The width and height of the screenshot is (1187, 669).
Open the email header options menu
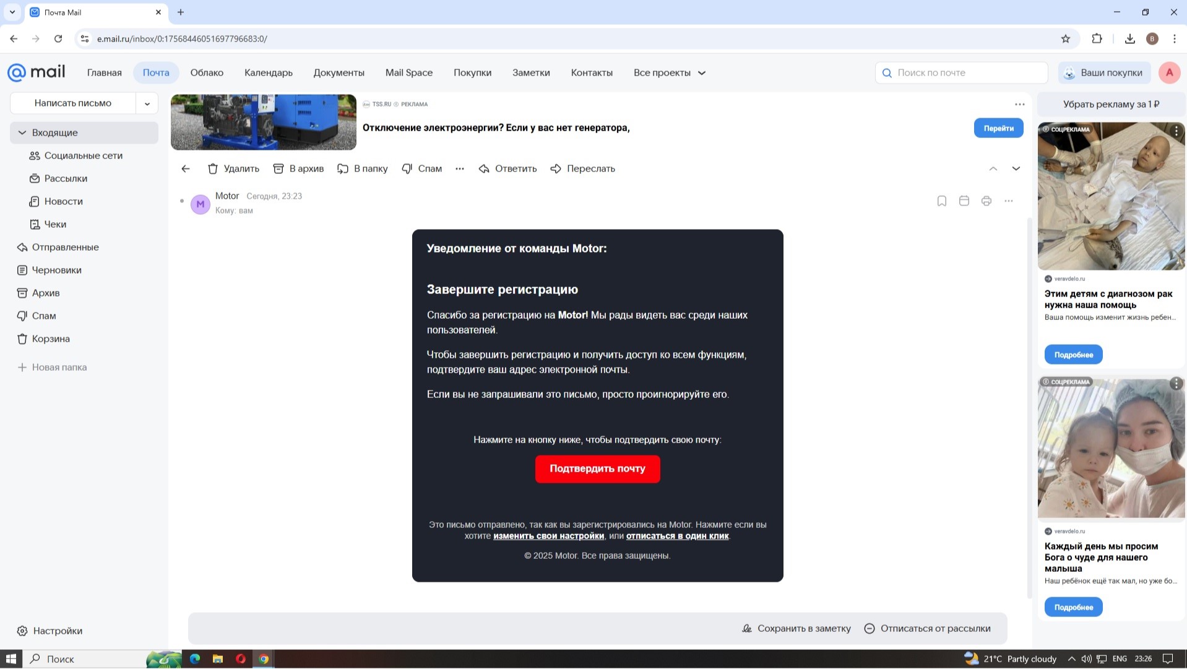click(x=1009, y=201)
